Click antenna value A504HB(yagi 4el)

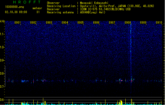(x=93, y=12)
